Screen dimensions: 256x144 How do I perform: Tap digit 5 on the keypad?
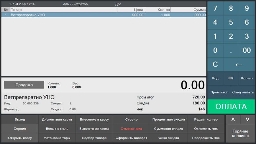coord(231,22)
